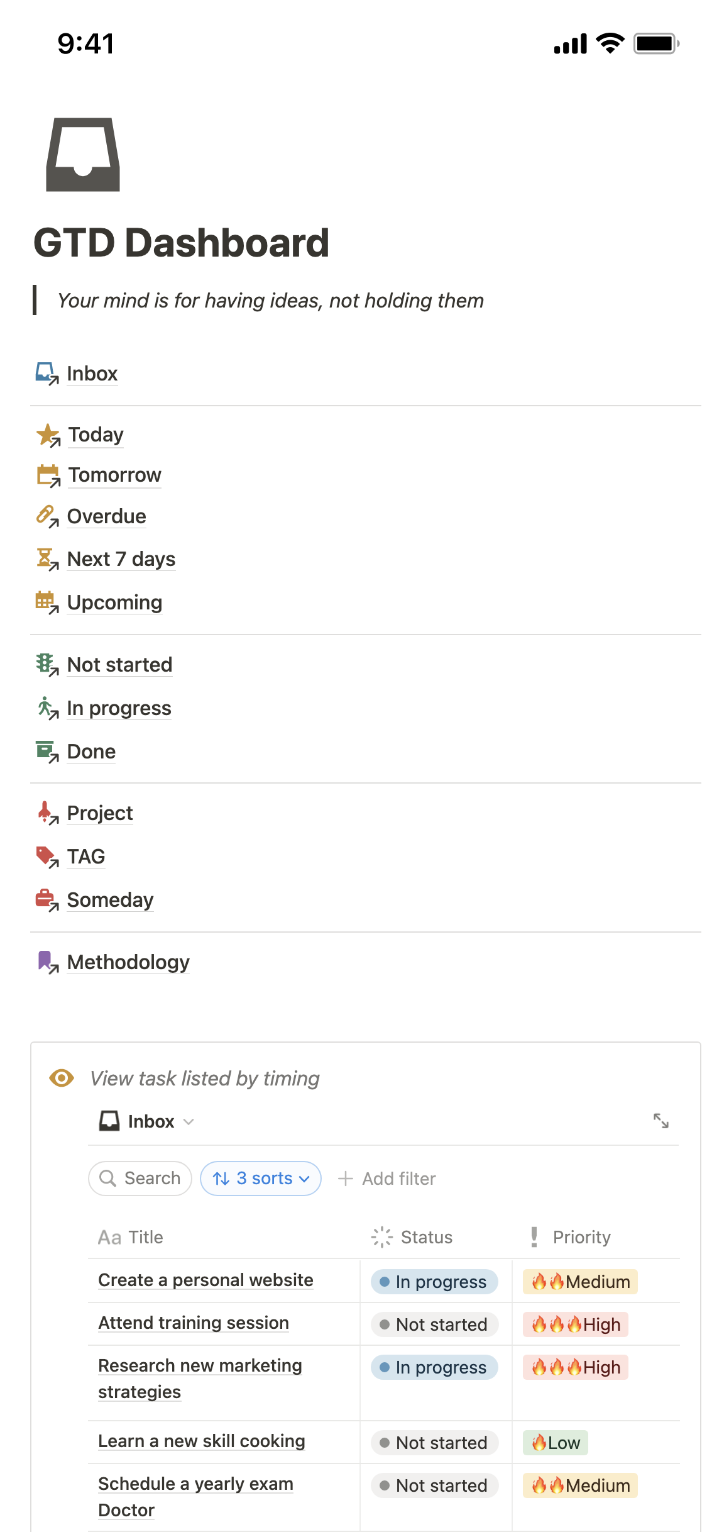Open the Tomorrow page link
The image size is (707, 1532).
coord(114,475)
